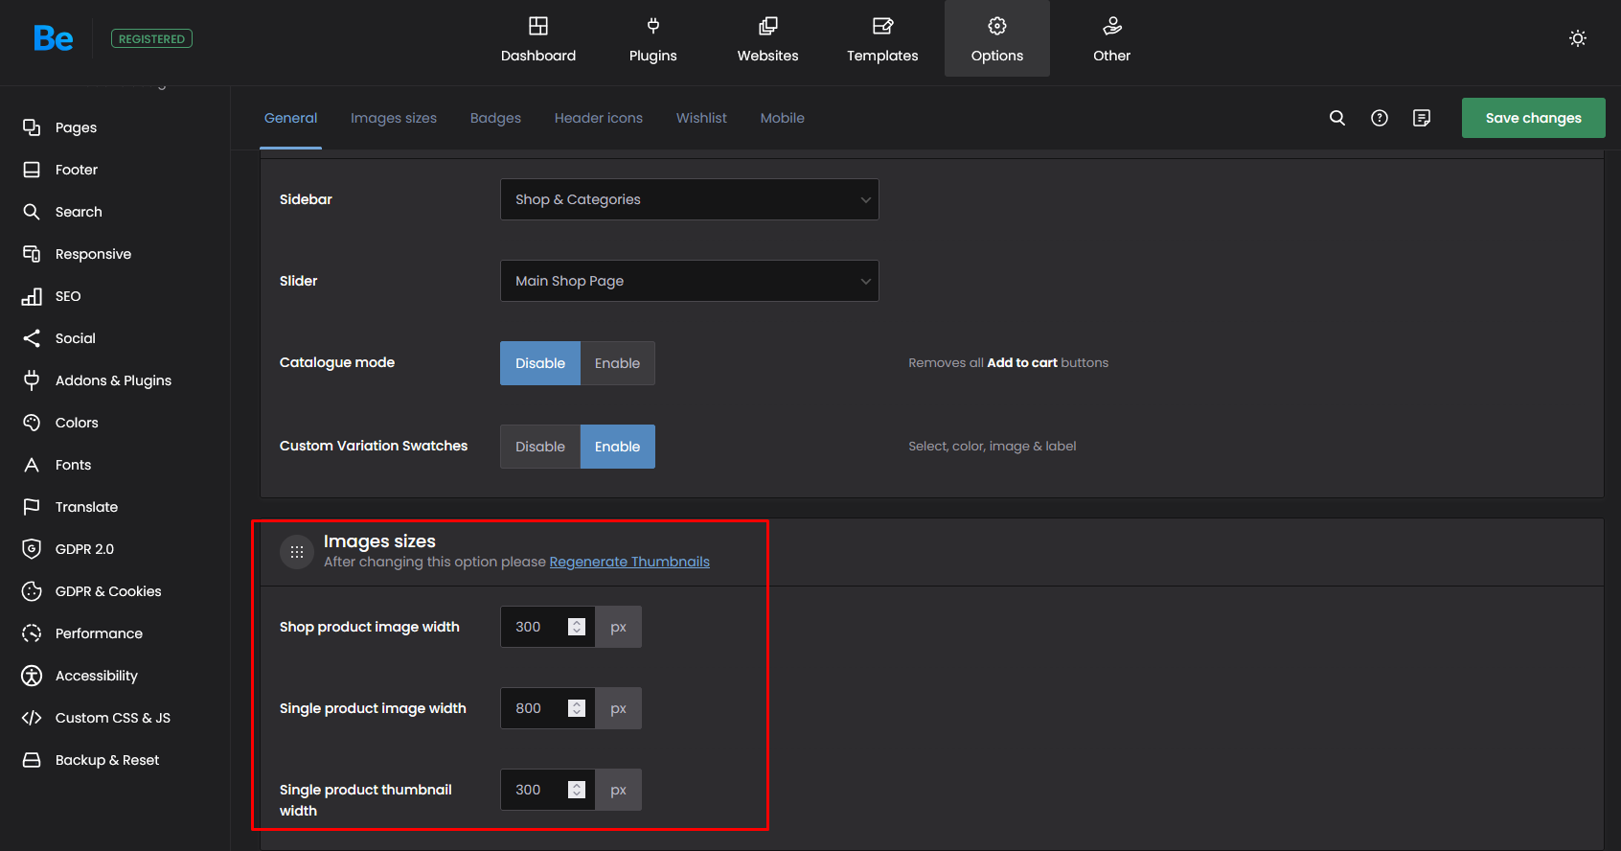Click the search magnifier icon in the toolbar

[1337, 118]
